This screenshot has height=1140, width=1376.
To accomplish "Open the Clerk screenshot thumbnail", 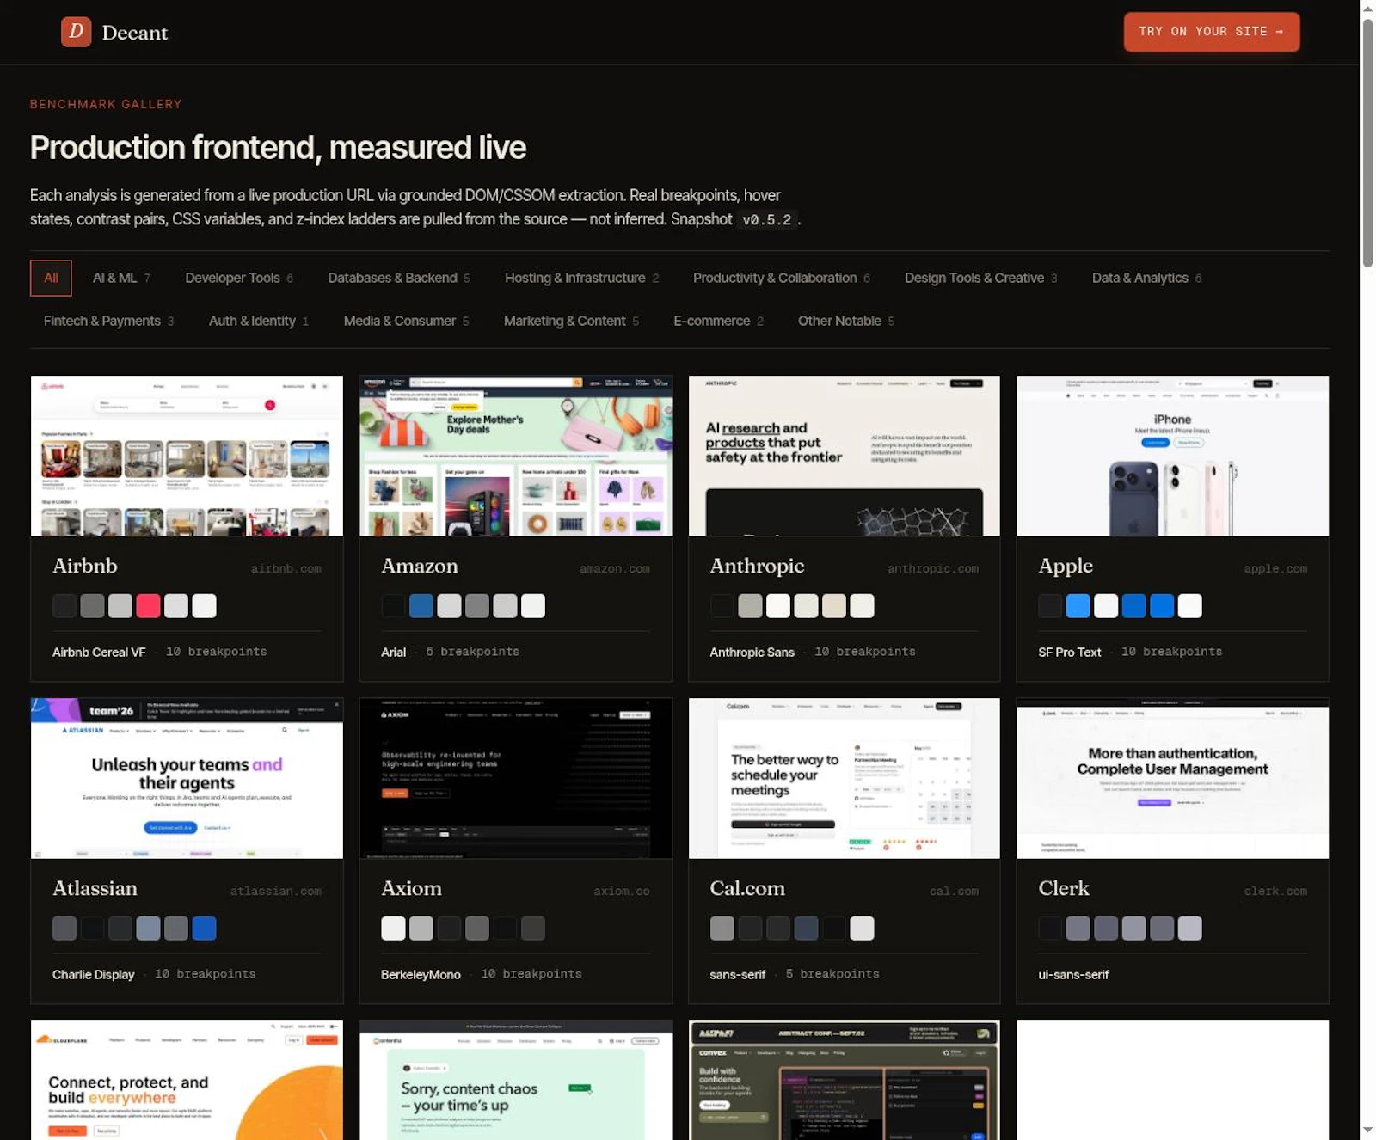I will pyautogui.click(x=1172, y=778).
